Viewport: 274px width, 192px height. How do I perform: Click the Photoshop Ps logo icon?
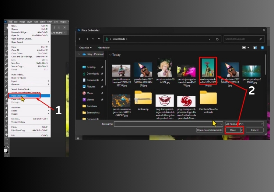coord(5,22)
